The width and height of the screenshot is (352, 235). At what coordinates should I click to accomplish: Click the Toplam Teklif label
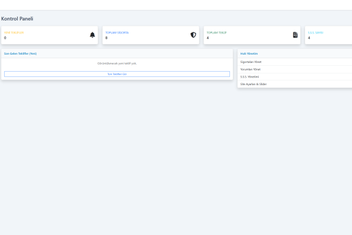click(x=216, y=32)
